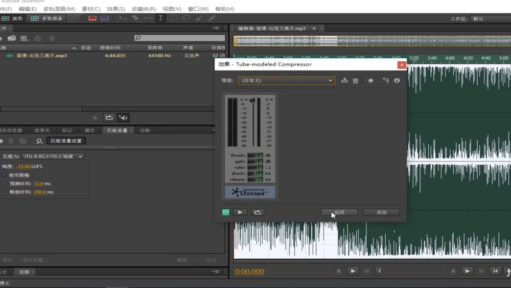Select the Paintbrush Selection tool
511x288 pixels.
(x=198, y=18)
